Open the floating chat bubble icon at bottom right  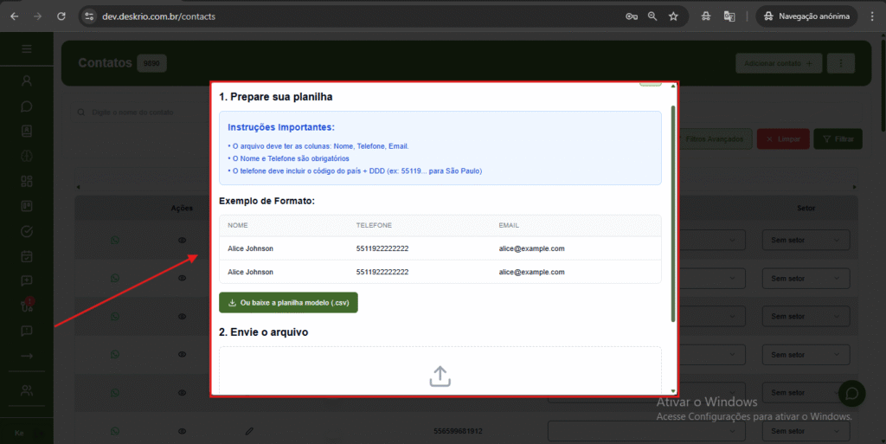click(851, 394)
